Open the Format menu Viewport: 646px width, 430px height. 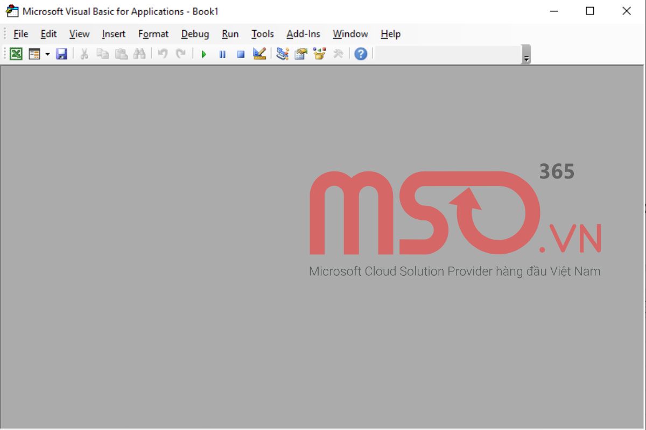(153, 34)
